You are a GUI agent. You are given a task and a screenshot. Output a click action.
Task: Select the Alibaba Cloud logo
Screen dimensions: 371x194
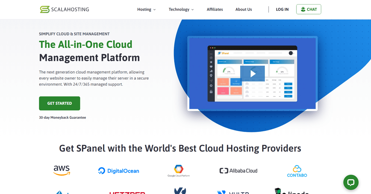[x=238, y=171]
